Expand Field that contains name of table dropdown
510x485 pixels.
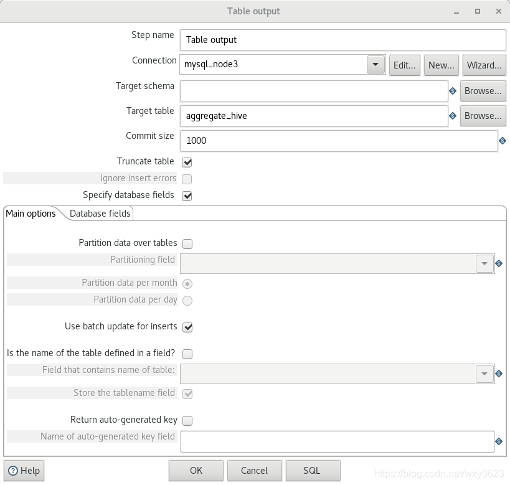484,374
